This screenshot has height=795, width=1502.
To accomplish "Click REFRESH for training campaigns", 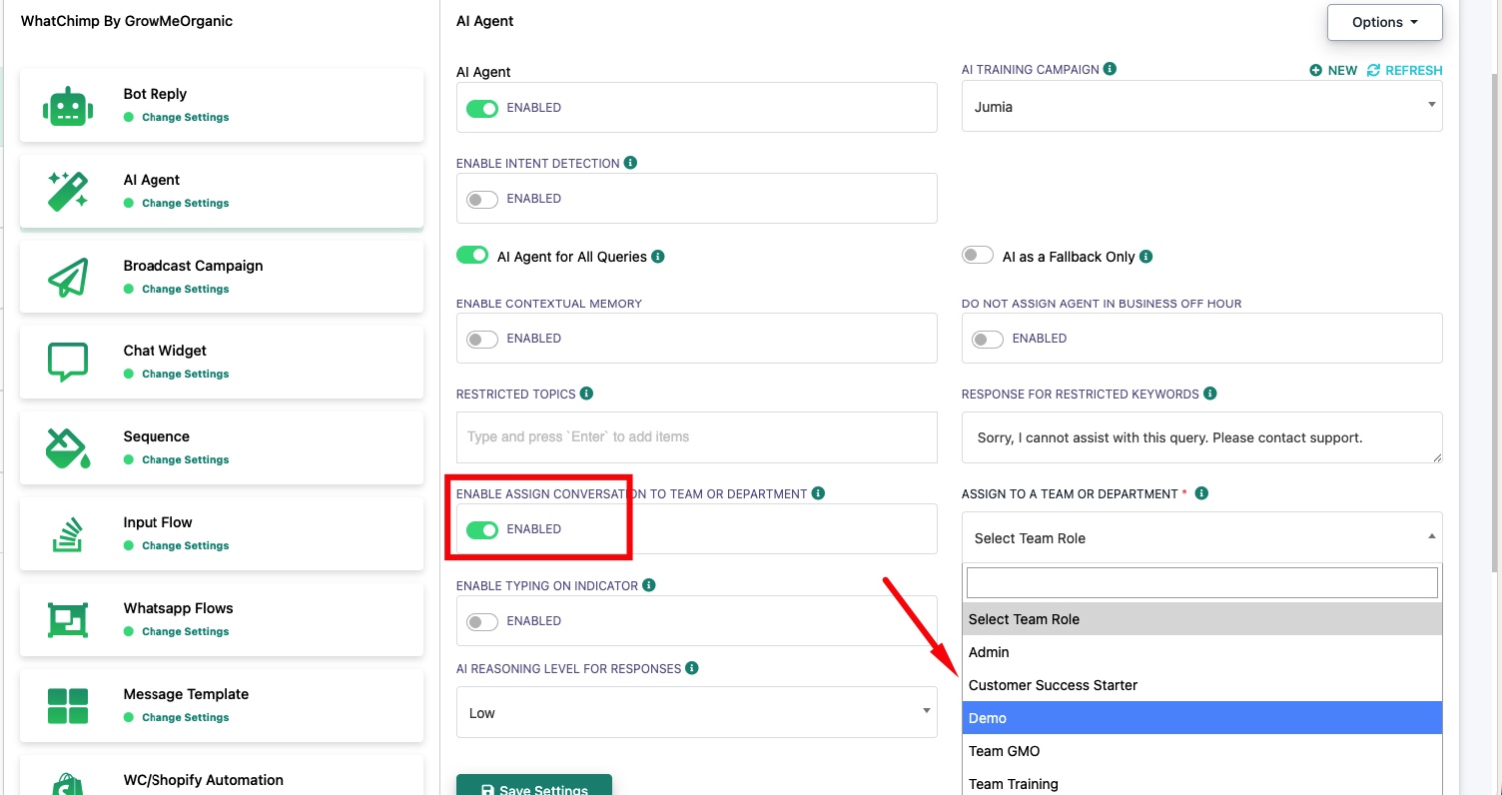I will [x=1405, y=70].
